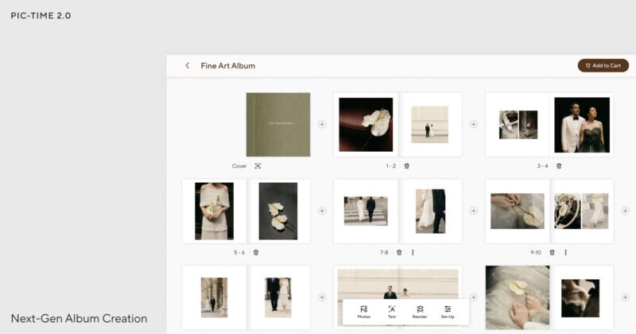This screenshot has height=334, width=636.
Task: Insert a spread after pages 1-2
Action: click(474, 124)
